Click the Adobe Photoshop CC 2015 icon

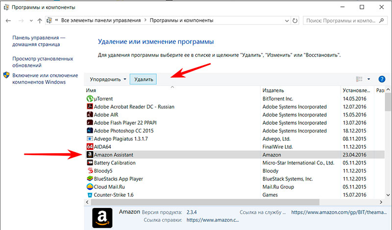tap(90, 131)
